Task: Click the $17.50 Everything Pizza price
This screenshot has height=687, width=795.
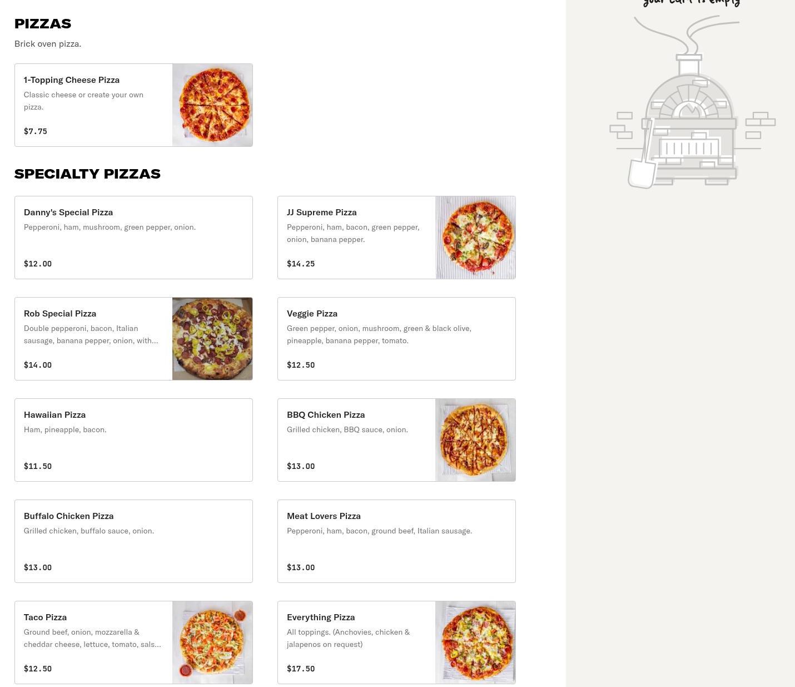Action: point(301,669)
